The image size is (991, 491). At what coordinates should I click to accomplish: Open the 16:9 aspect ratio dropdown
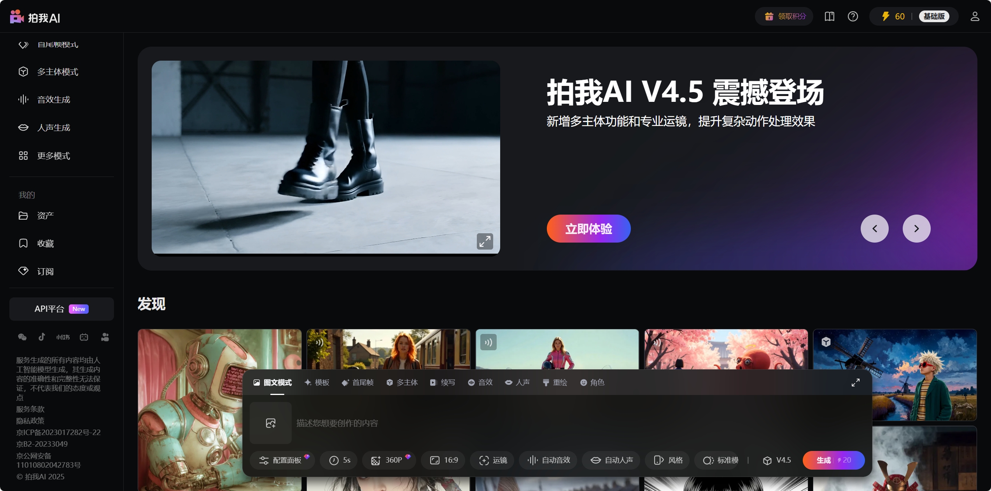point(444,460)
